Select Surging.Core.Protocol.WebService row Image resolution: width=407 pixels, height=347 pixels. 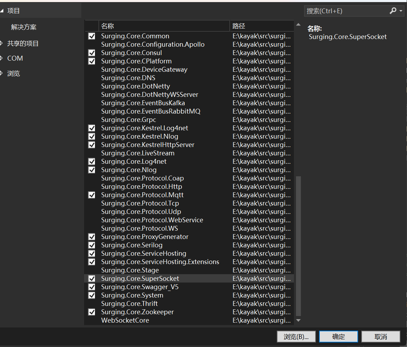pos(189,220)
